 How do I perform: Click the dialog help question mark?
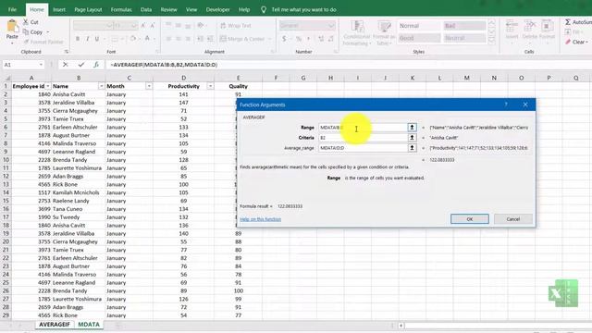pos(506,105)
